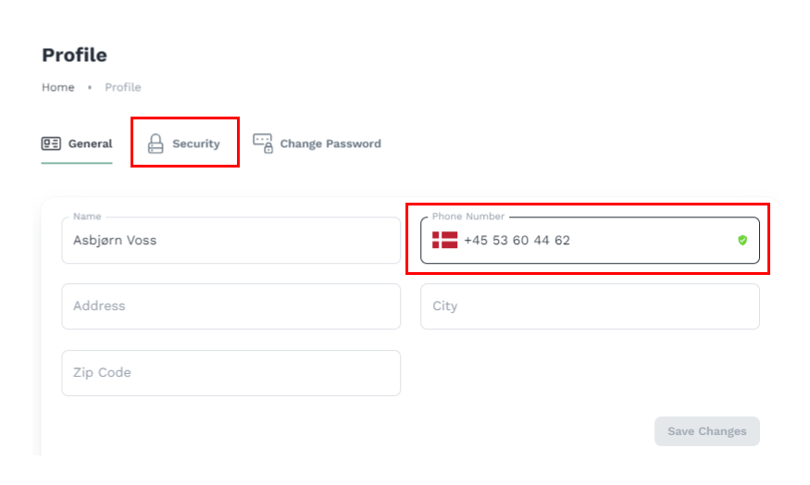This screenshot has width=810, height=485.
Task: Go to the Change Password tab label
Action: coord(330,143)
